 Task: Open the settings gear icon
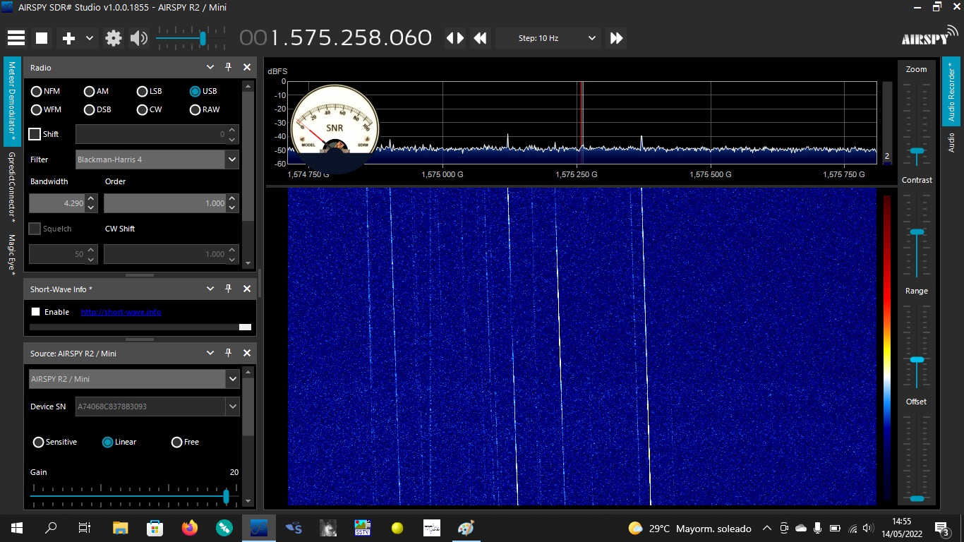114,38
